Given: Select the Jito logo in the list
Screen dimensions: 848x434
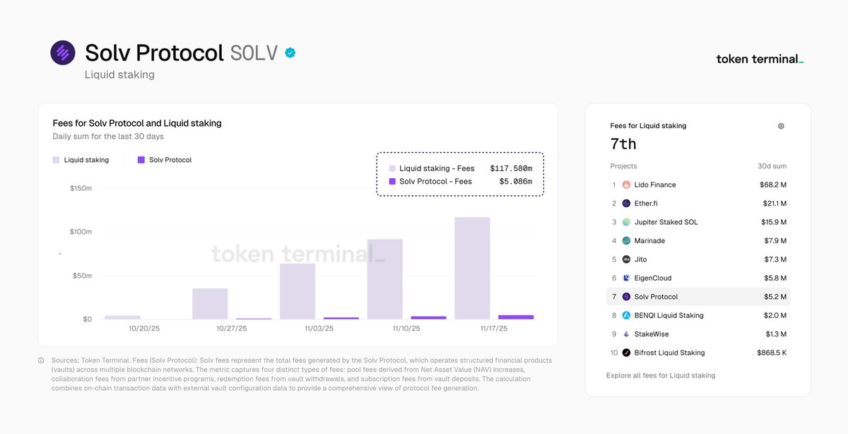Looking at the screenshot, I should point(625,259).
